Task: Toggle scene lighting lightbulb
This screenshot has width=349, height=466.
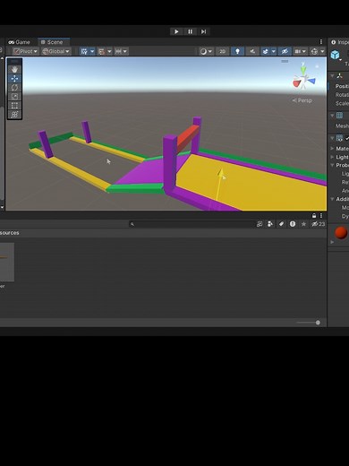Action: 237,51
